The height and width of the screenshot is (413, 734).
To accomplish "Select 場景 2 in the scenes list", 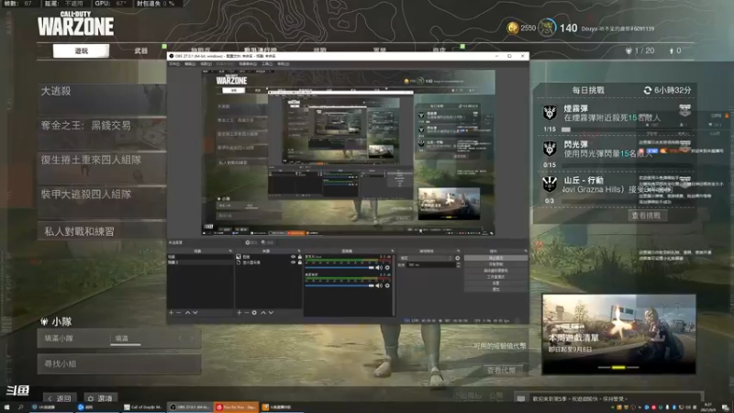I will click(200, 262).
